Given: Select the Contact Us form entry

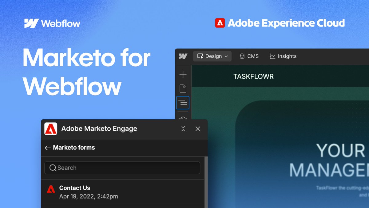Looking at the screenshot, I should (x=122, y=192).
